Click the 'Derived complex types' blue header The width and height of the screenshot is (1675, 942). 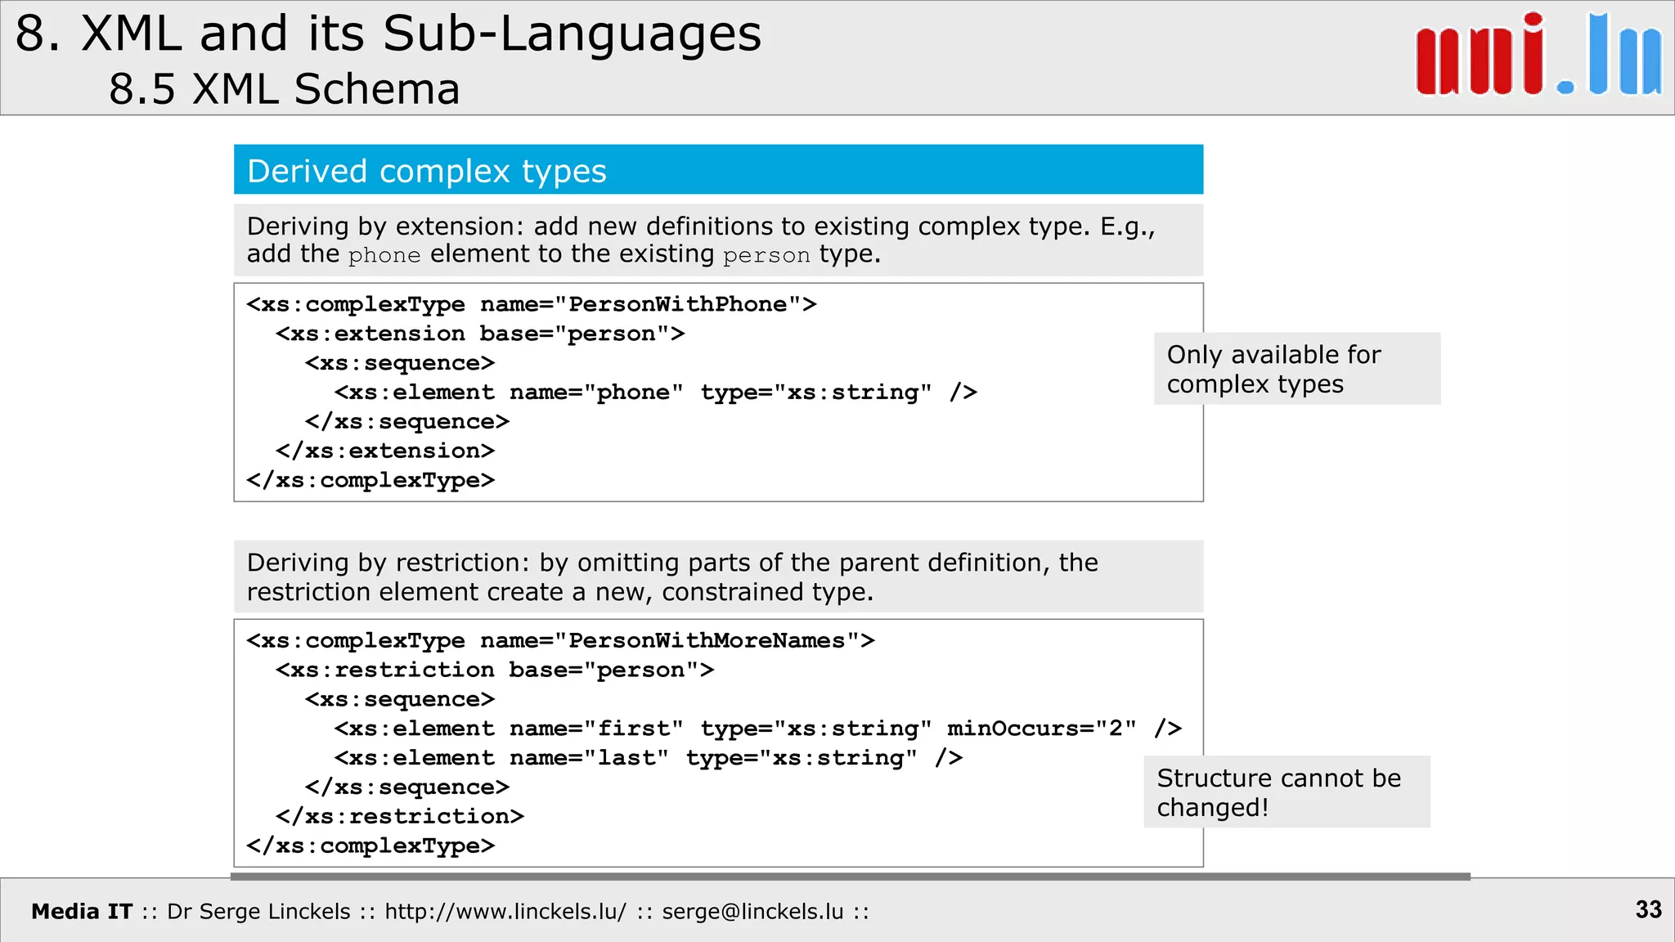point(718,170)
